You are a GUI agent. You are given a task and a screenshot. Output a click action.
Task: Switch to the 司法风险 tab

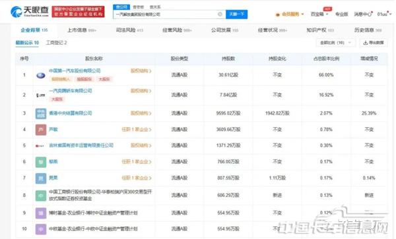click(x=129, y=30)
